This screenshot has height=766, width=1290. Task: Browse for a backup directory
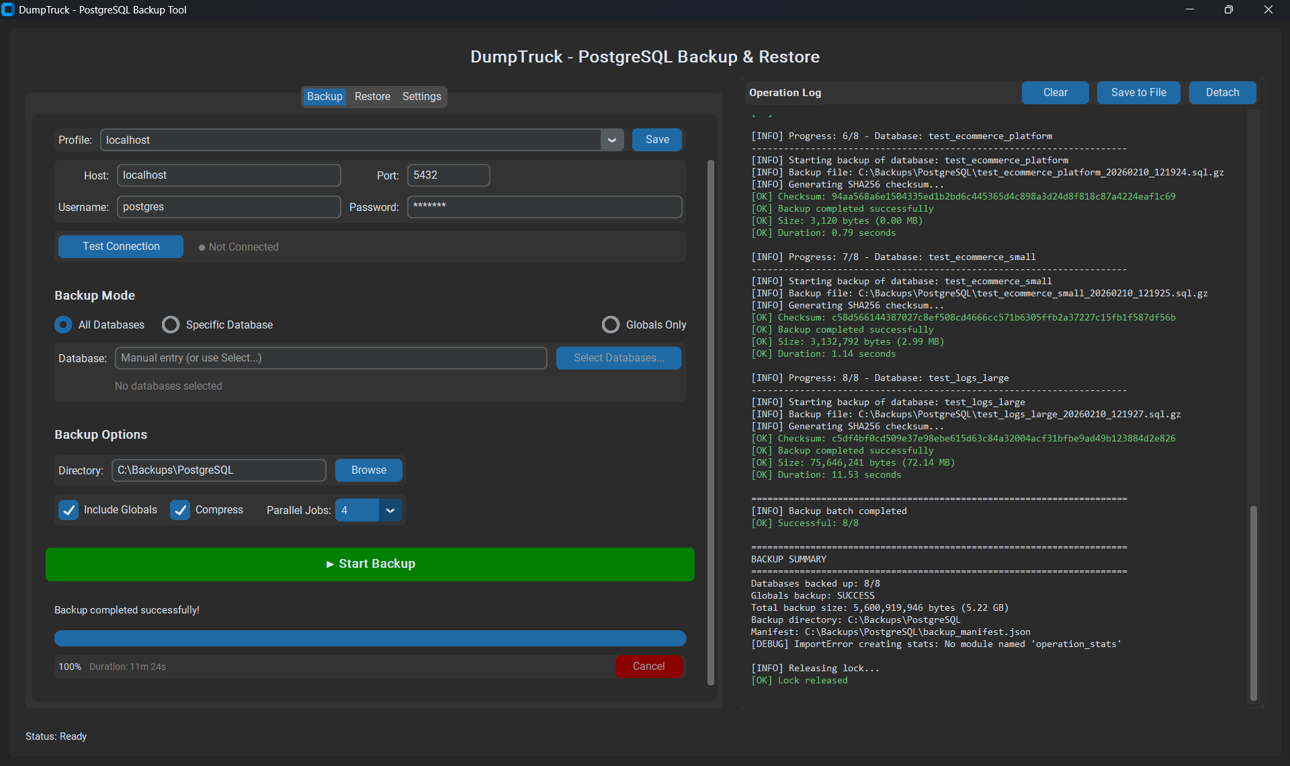point(368,470)
